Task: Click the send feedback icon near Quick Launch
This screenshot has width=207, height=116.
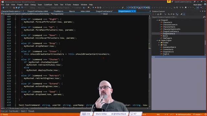Action: 172,2
